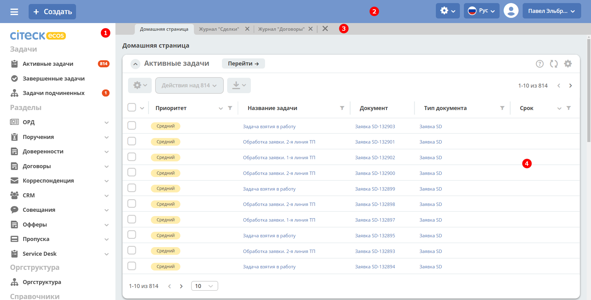The height and width of the screenshot is (300, 591).
Task: Check the row for Заявка SD-132899
Action: tap(132, 188)
